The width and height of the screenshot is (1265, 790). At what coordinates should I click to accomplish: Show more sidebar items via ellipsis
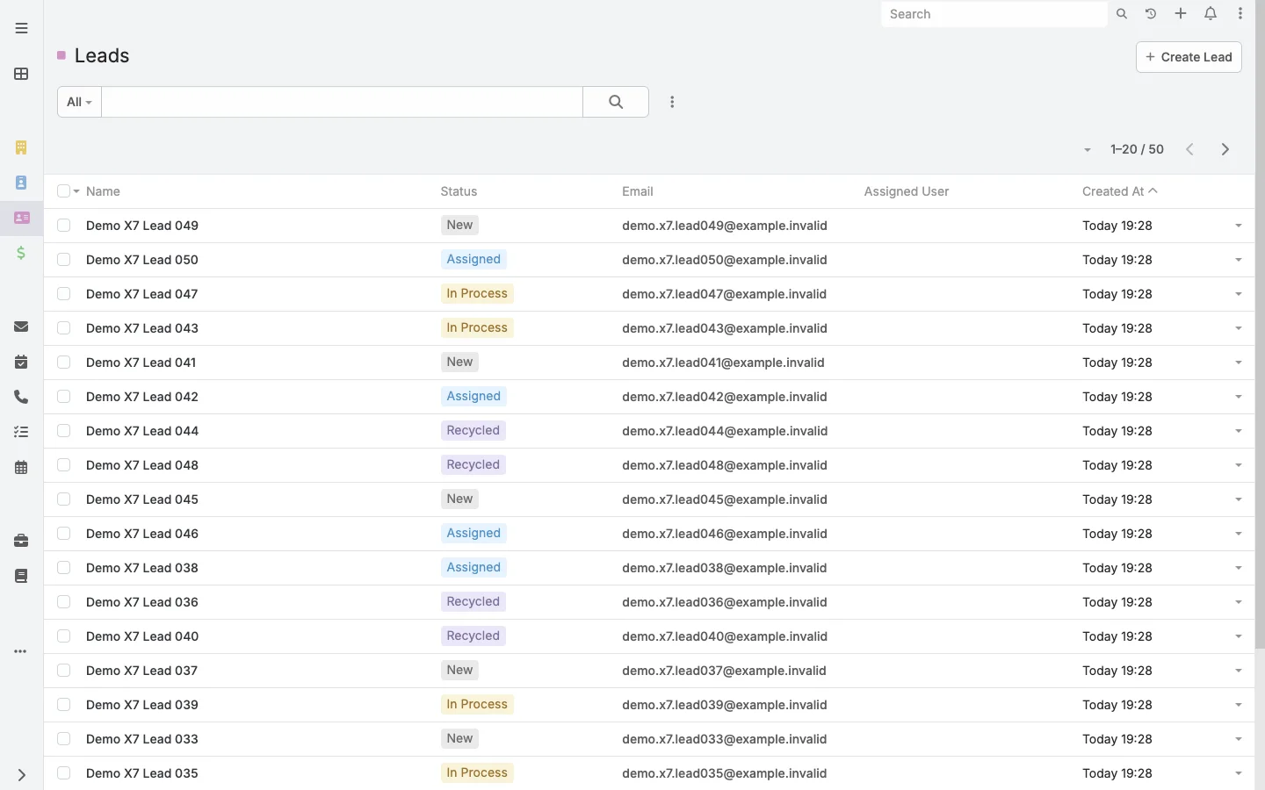[x=21, y=651]
